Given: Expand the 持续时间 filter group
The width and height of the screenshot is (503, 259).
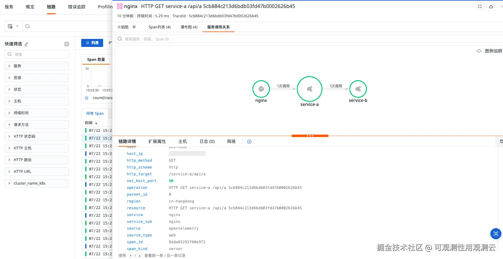Looking at the screenshot, I should (37, 113).
